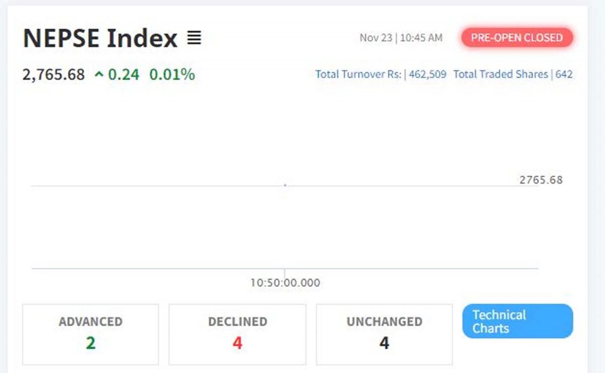This screenshot has height=373, width=605.
Task: Click the list icon beside NEPSE Index
Action: 194,38
